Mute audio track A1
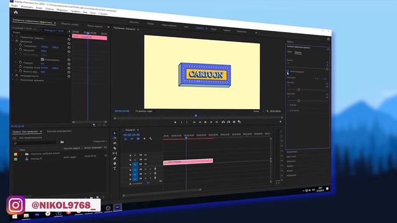Image resolution: width=397 pixels, height=223 pixels. pyautogui.click(x=145, y=169)
